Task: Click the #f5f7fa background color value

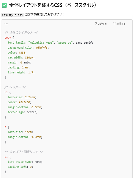Action: (x=42, y=47)
